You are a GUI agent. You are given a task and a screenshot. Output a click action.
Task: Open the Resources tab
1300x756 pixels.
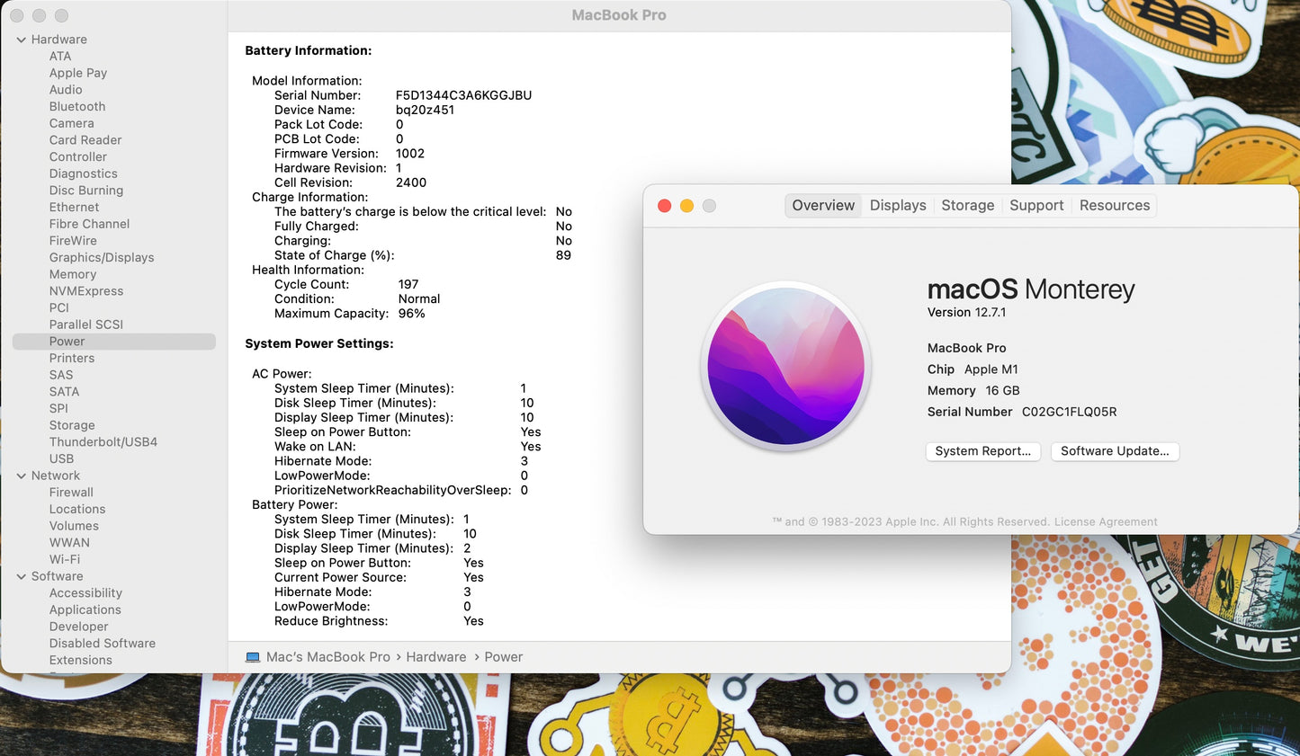1115,205
